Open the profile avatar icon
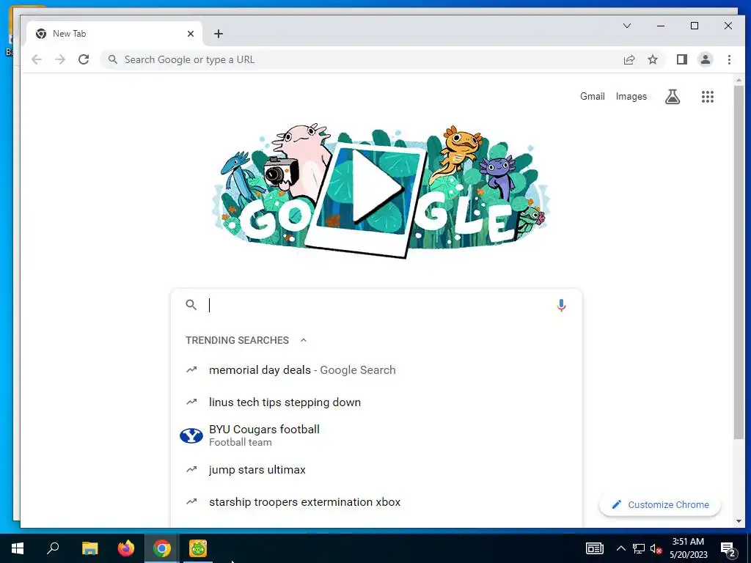 coord(705,59)
